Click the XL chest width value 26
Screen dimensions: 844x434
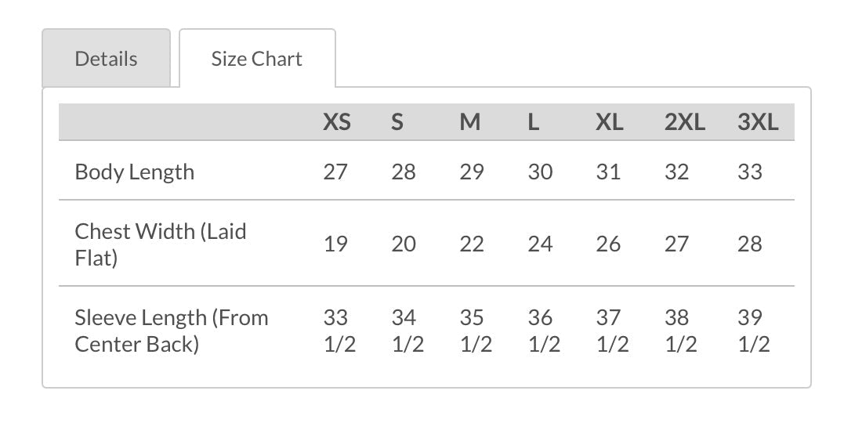608,244
